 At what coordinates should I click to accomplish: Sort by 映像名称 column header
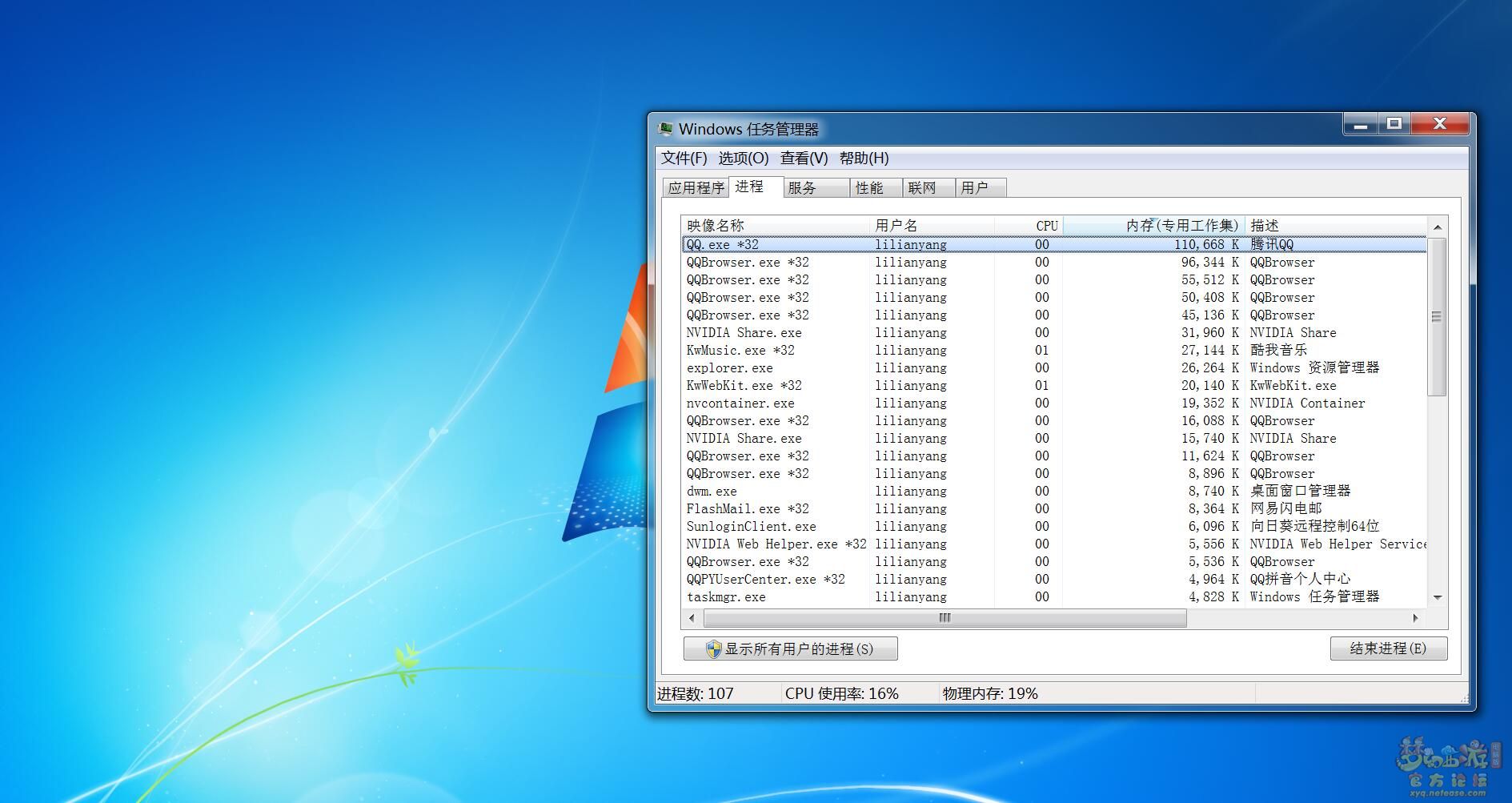tap(775, 226)
